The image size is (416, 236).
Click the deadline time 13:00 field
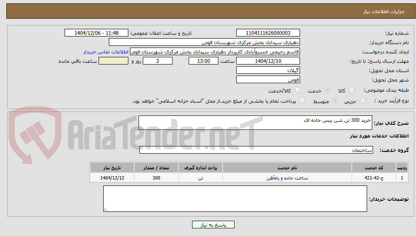204,61
